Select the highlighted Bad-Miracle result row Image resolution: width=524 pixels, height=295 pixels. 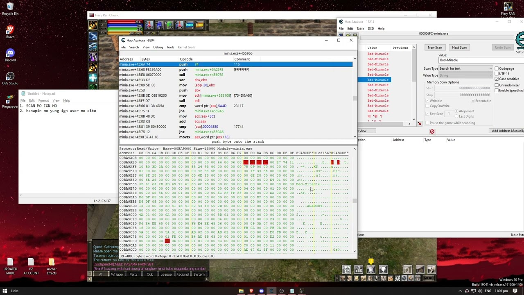click(x=374, y=79)
